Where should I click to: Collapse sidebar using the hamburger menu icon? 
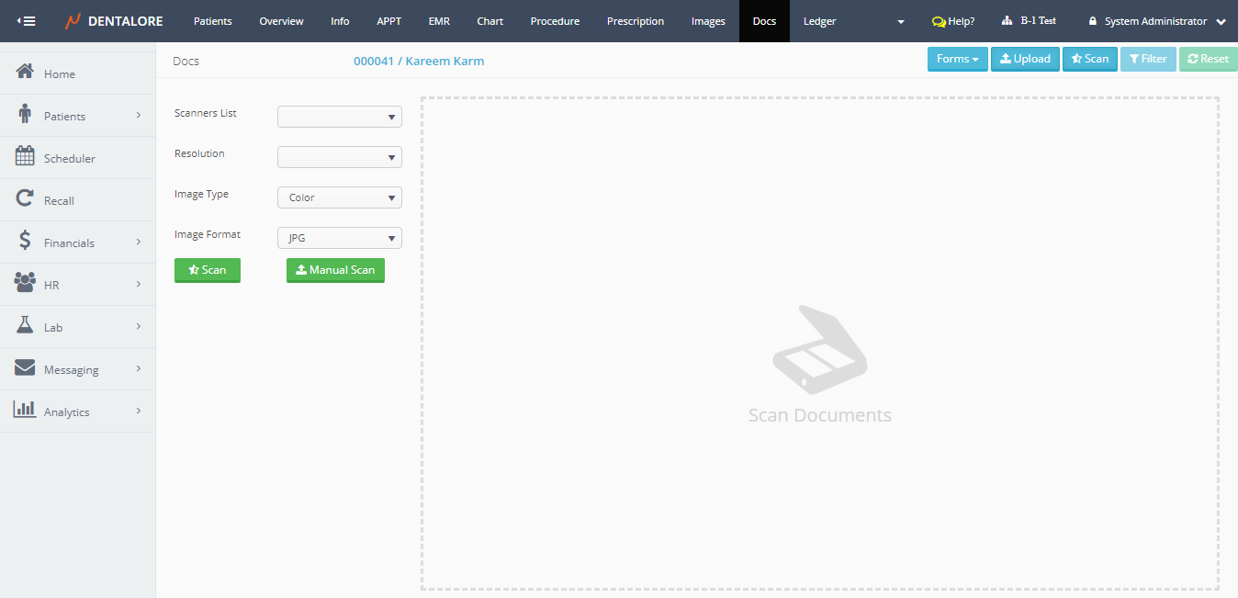pos(27,21)
